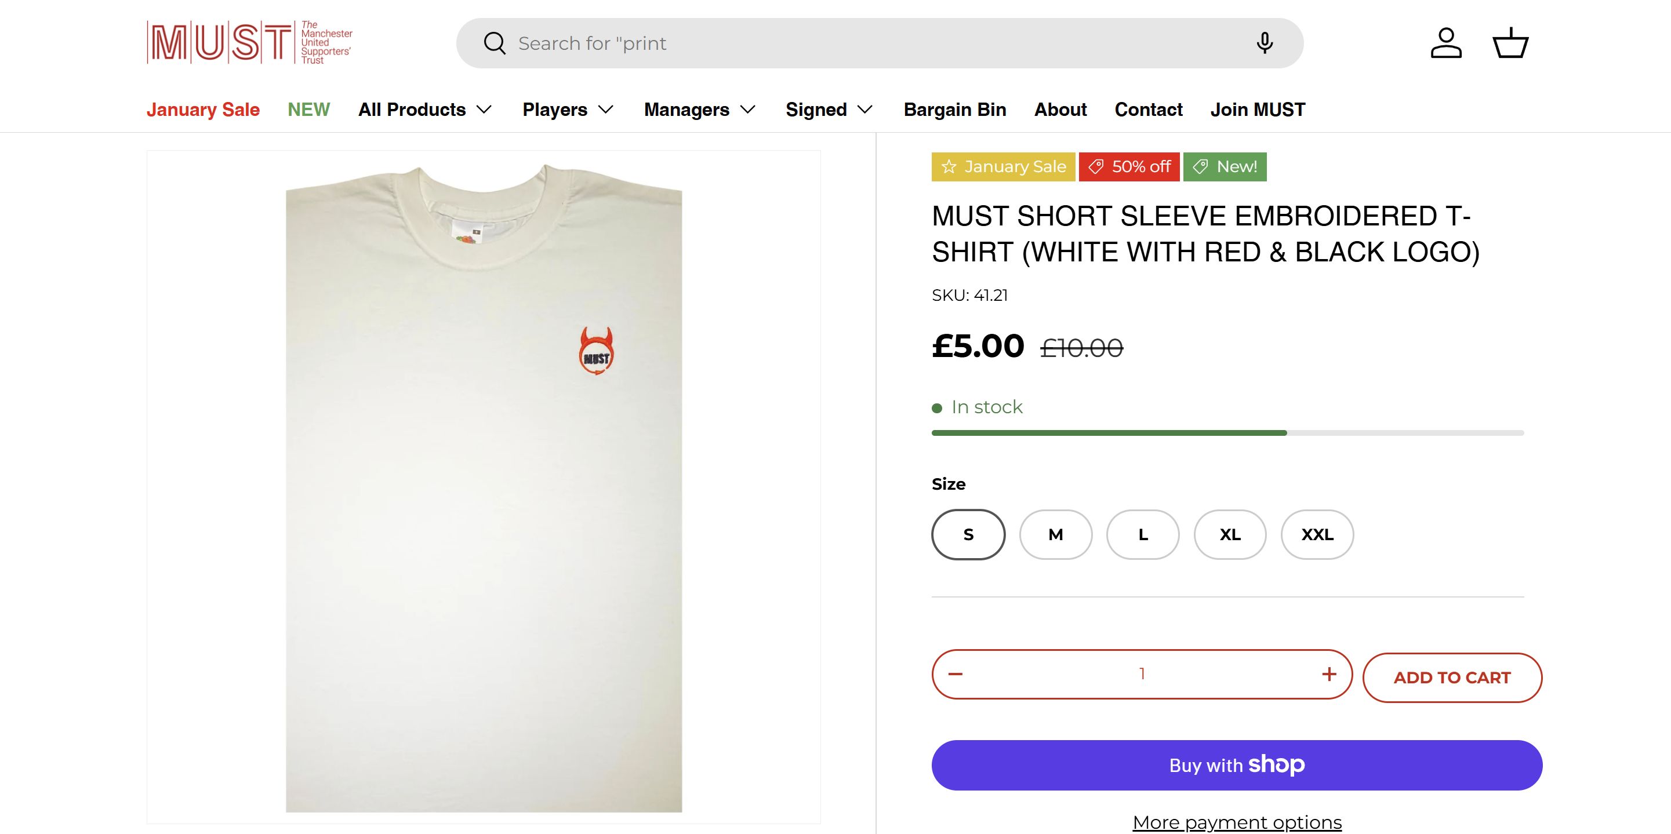Go to the Bargain Bin menu item

[954, 110]
